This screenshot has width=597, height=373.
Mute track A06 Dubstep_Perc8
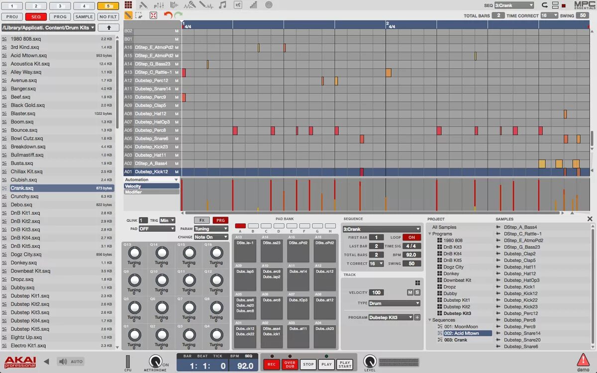click(177, 130)
